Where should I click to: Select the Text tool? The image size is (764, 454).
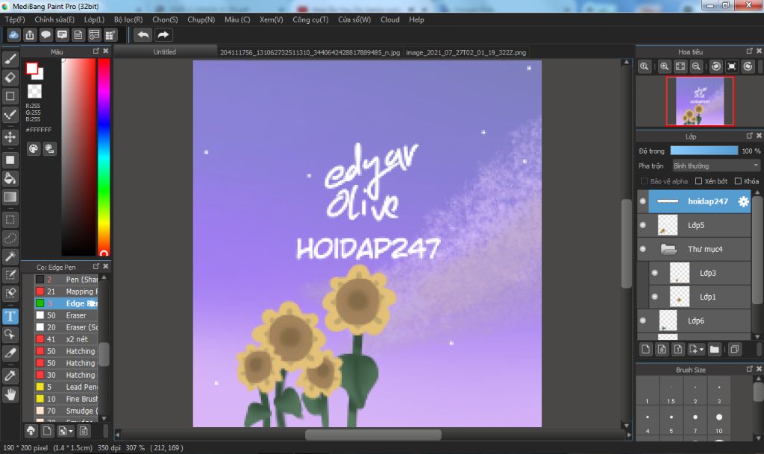click(10, 316)
